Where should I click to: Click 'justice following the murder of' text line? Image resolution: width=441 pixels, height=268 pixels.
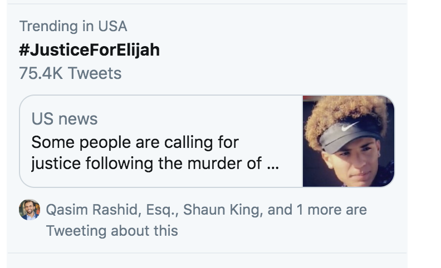(148, 165)
